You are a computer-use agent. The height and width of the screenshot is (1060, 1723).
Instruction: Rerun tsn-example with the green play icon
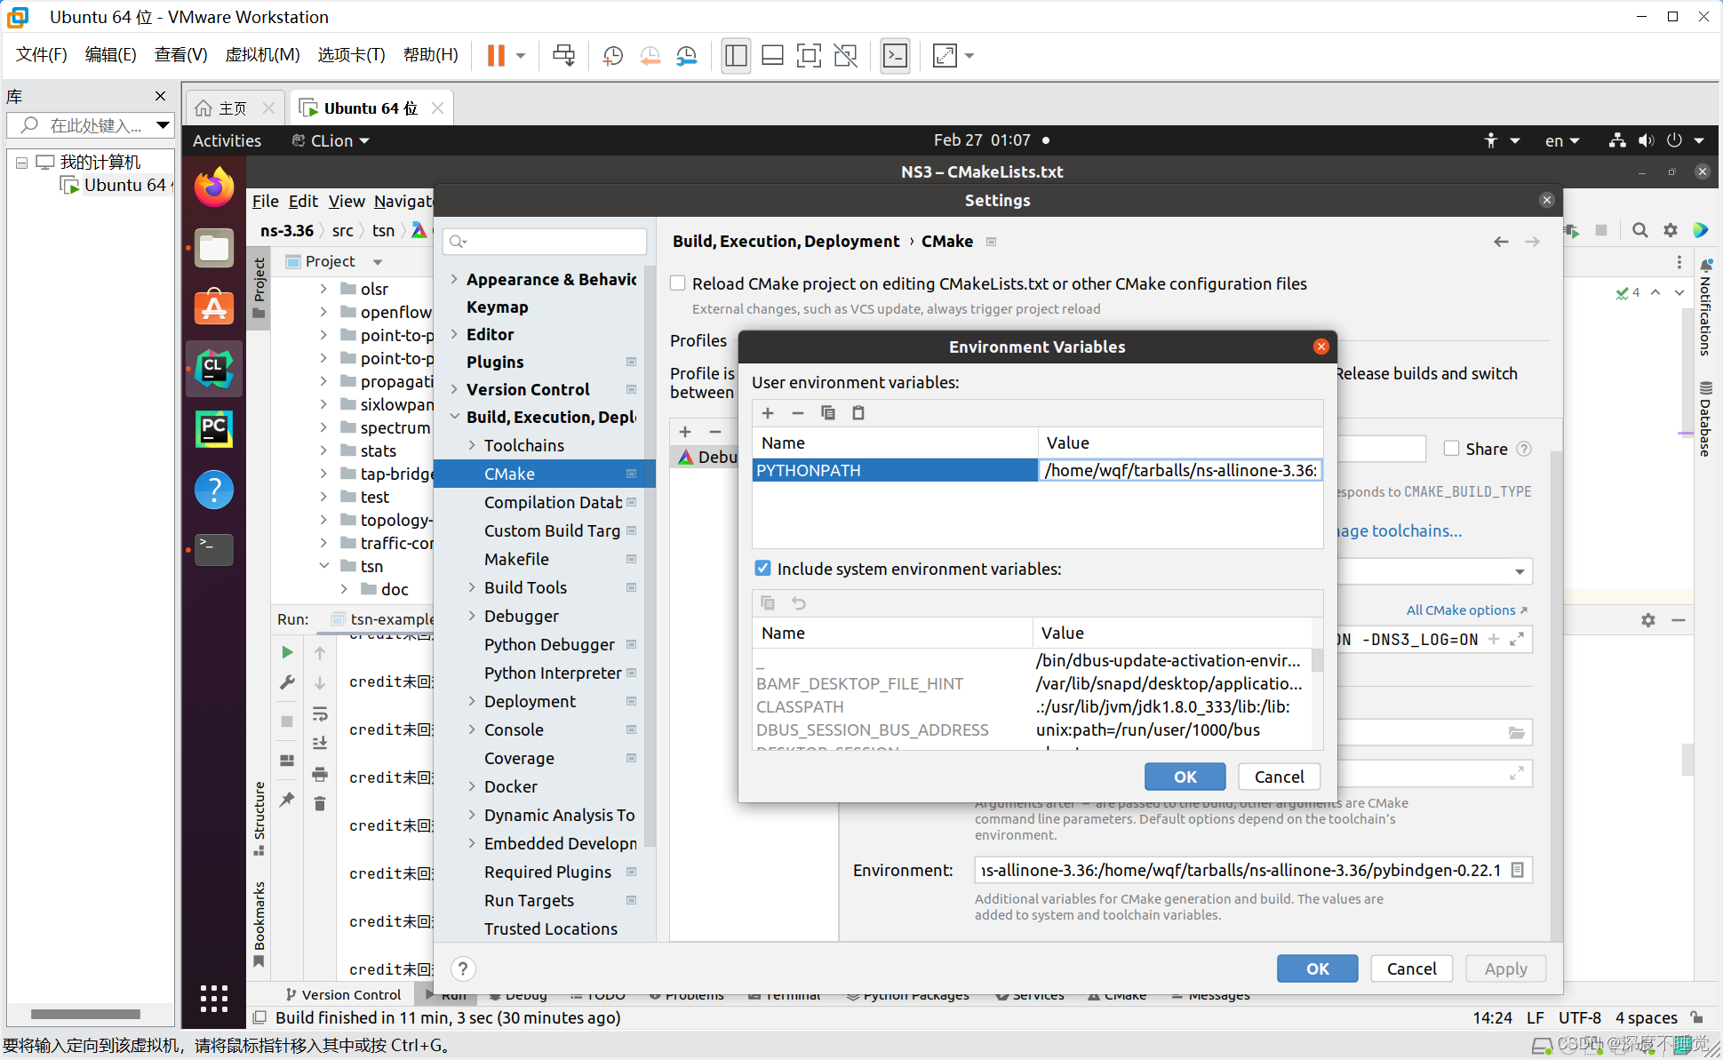(286, 651)
